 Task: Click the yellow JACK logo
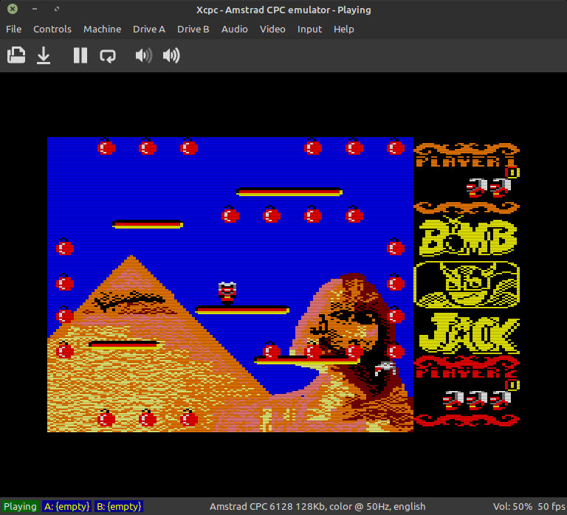[469, 333]
